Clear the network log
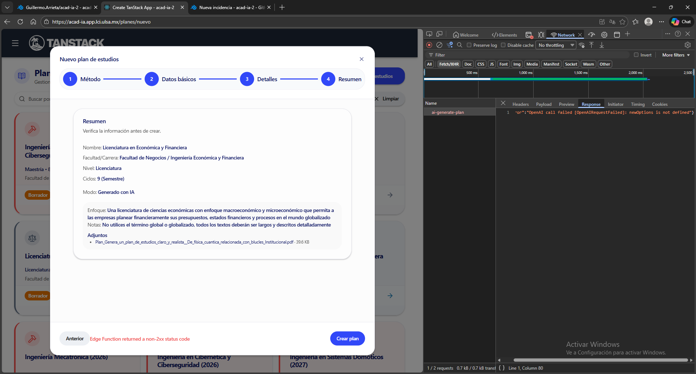This screenshot has width=696, height=374. (439, 45)
